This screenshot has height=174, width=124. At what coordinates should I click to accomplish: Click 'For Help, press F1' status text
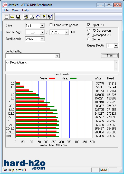[x=14, y=170]
